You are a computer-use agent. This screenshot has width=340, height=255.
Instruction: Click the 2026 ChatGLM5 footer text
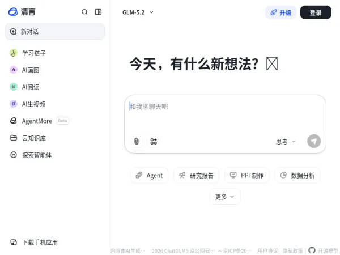pyautogui.click(x=170, y=251)
